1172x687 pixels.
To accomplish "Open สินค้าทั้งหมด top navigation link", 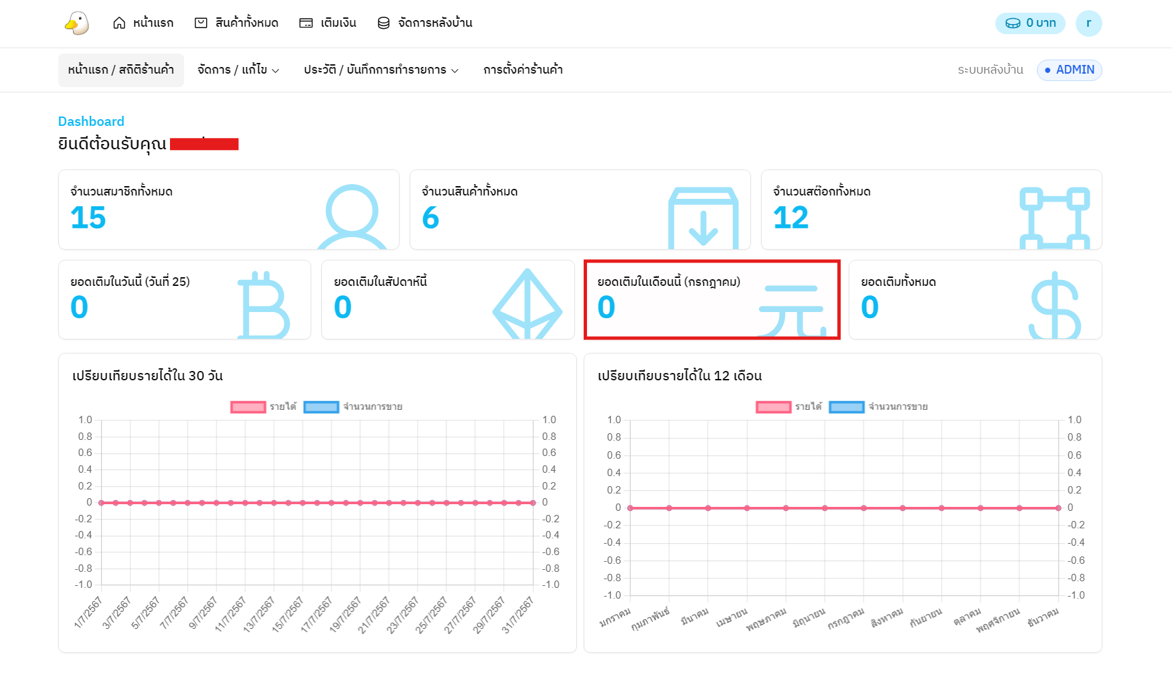I will click(236, 23).
